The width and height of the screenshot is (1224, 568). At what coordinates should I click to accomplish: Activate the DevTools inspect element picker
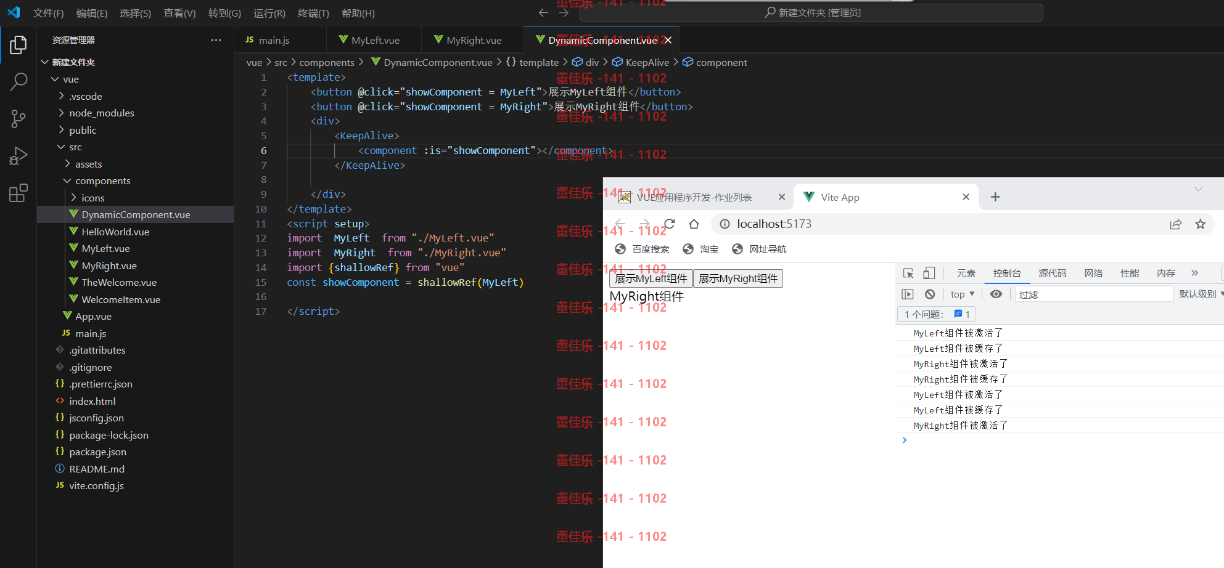908,273
